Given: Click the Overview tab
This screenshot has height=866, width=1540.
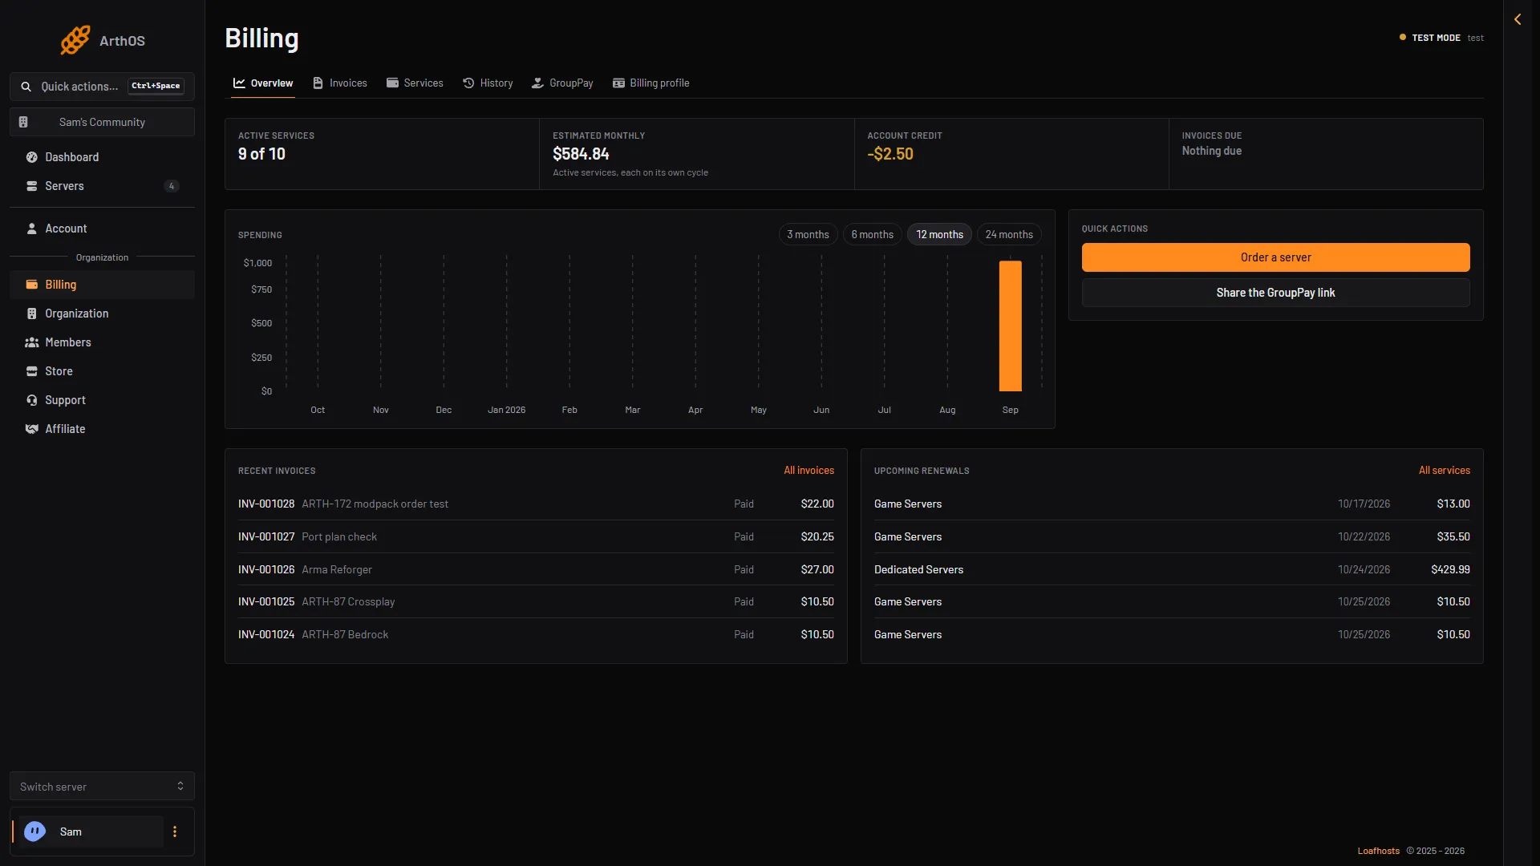Looking at the screenshot, I should (x=263, y=83).
